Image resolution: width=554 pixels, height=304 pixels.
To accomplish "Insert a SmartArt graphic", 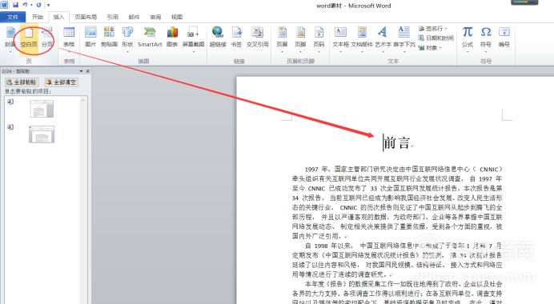I will 150,37.
